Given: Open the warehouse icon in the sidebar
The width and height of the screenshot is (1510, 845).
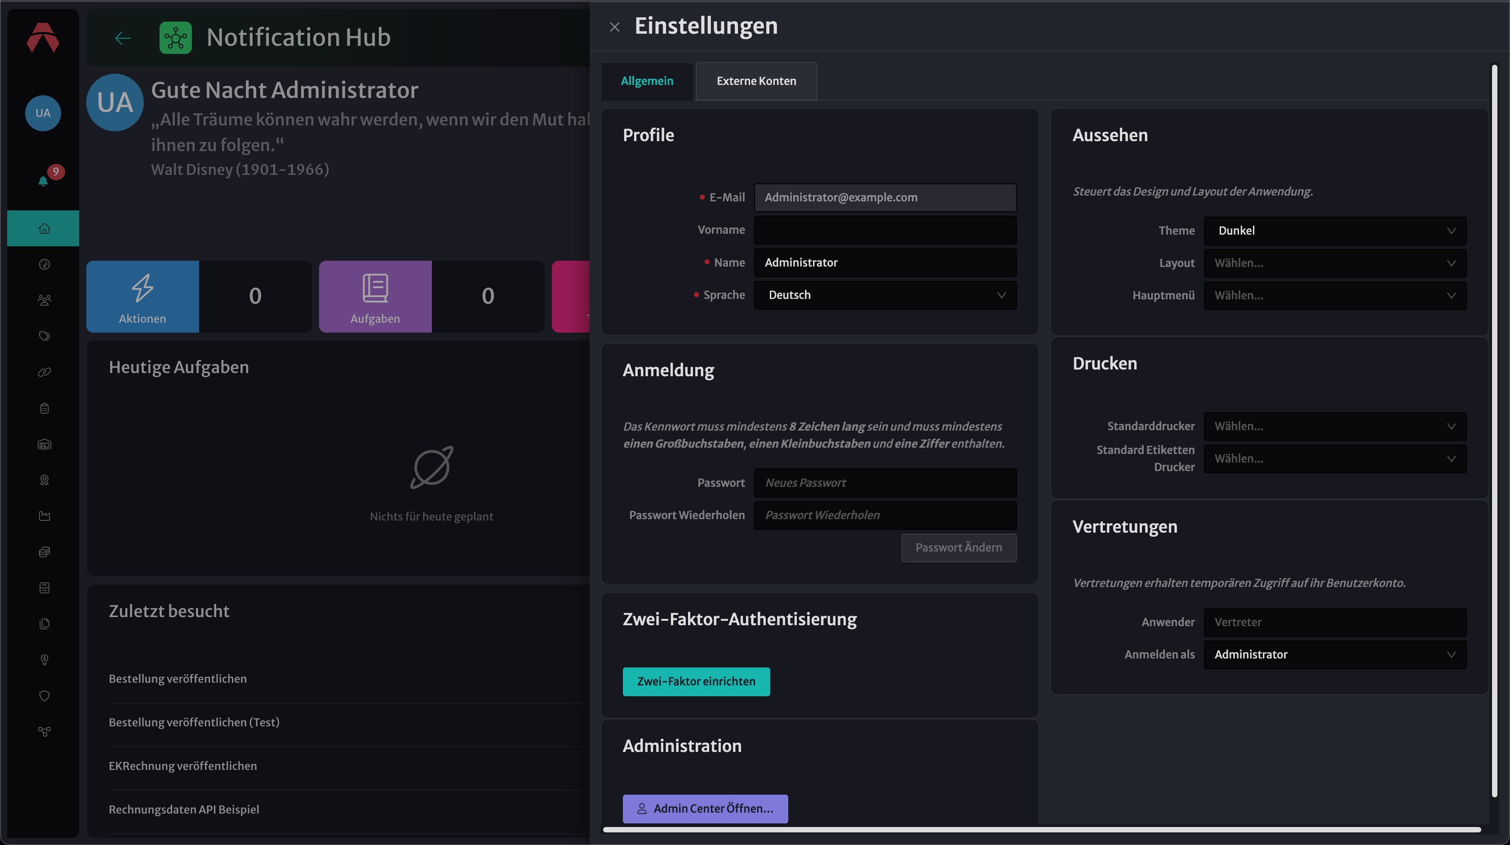Looking at the screenshot, I should tap(44, 444).
